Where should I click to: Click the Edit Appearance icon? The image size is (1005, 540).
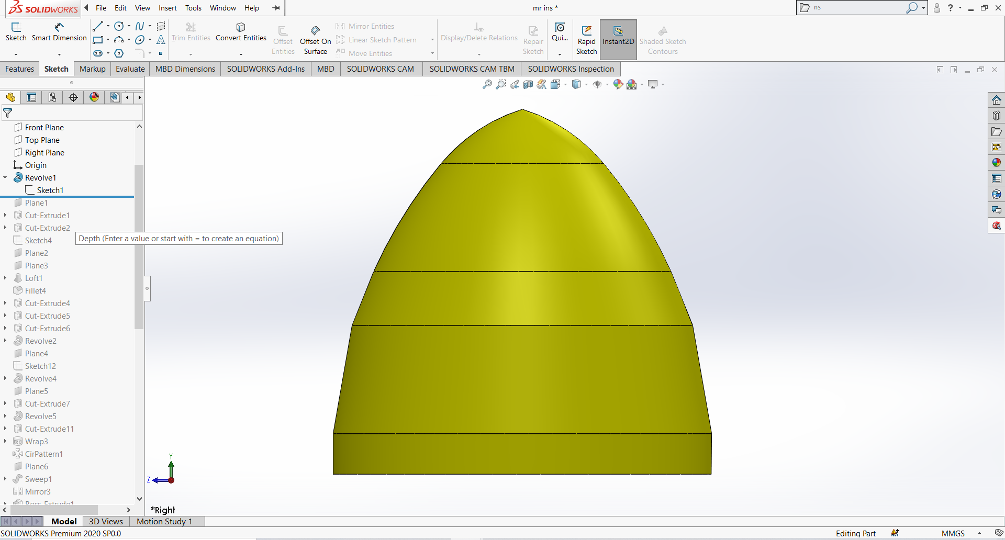(x=618, y=84)
